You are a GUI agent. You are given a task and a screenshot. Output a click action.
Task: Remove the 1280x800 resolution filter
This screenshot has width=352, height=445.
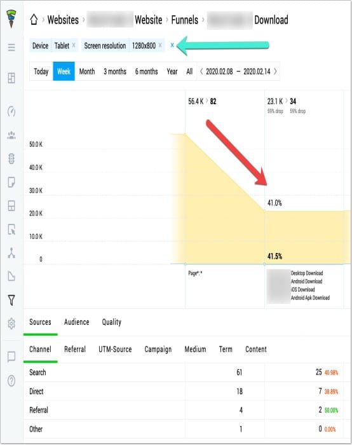[x=160, y=45]
